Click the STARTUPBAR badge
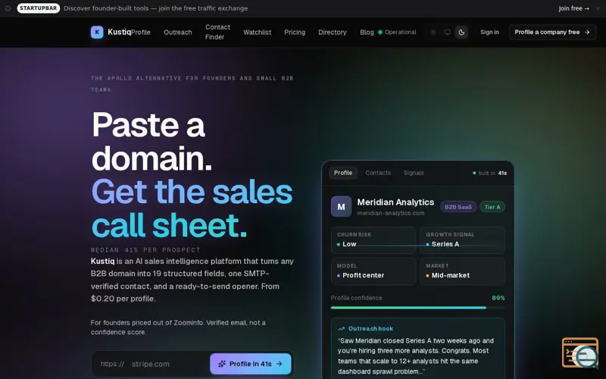606x379 pixels. coord(39,8)
